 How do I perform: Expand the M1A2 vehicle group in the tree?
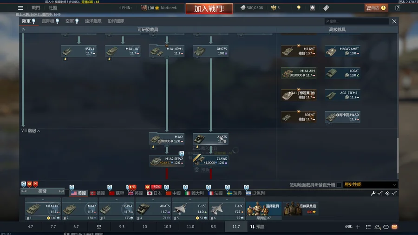pyautogui.click(x=167, y=139)
